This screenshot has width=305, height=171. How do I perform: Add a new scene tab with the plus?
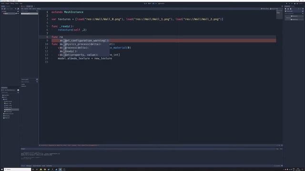pyautogui.click(x=34, y=6)
